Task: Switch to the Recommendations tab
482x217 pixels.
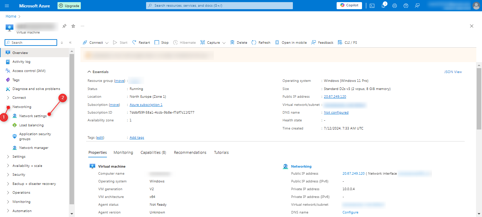Action: [190, 152]
